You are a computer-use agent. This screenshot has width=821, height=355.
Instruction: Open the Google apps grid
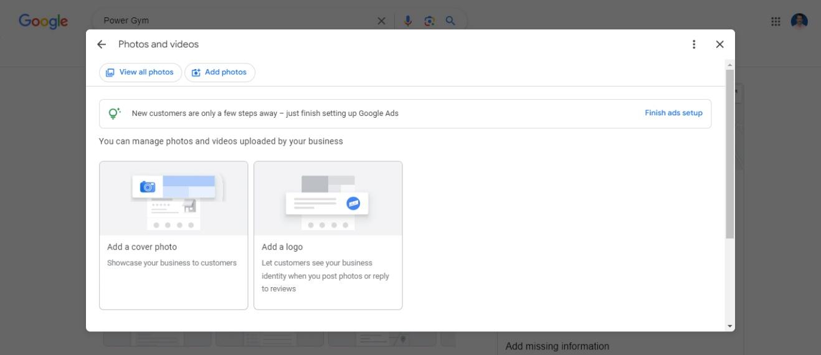click(x=776, y=21)
